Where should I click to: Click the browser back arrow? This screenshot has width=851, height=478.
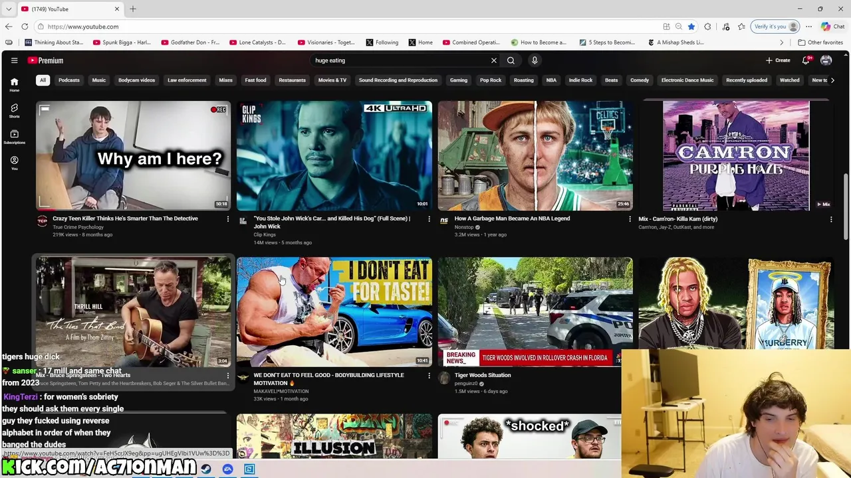coord(9,27)
